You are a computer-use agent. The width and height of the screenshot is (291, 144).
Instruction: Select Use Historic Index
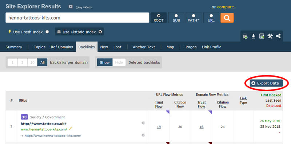(x=79, y=32)
